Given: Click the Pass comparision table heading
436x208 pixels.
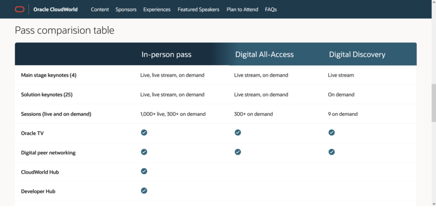Looking at the screenshot, I should pos(64,30).
